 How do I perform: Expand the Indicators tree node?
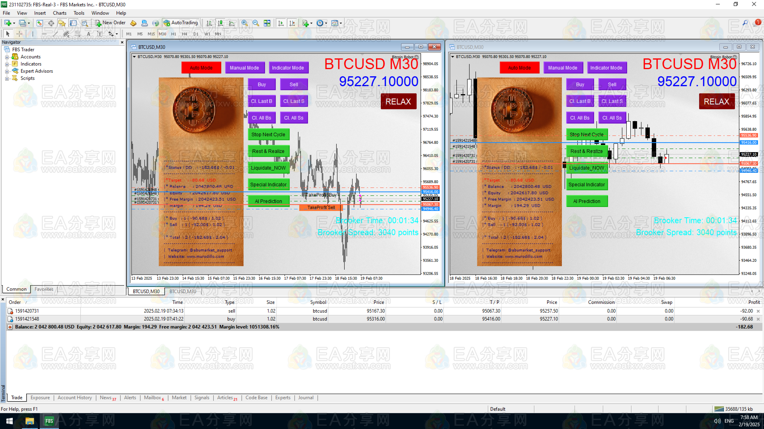click(7, 64)
